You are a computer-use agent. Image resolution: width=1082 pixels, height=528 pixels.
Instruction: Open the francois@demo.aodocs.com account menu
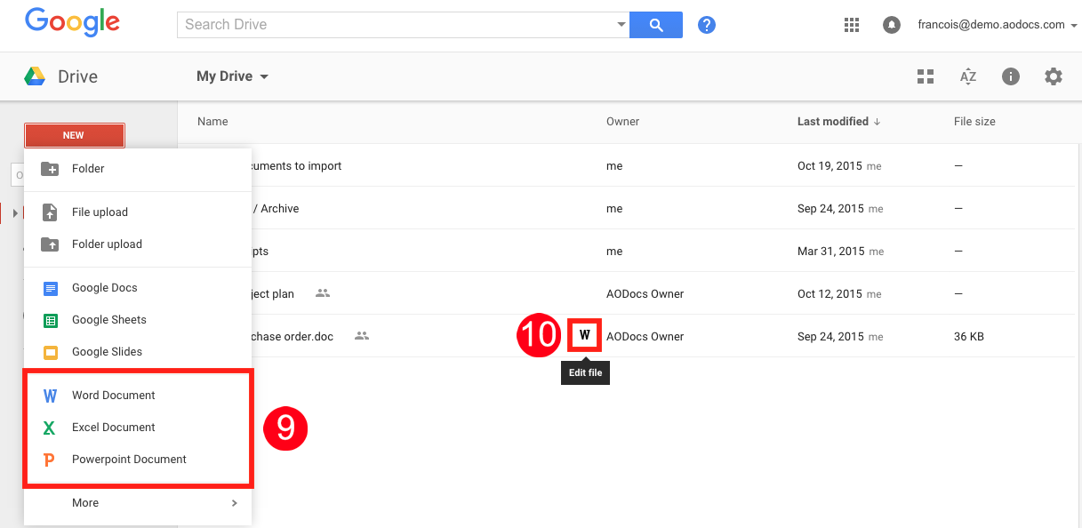(998, 25)
